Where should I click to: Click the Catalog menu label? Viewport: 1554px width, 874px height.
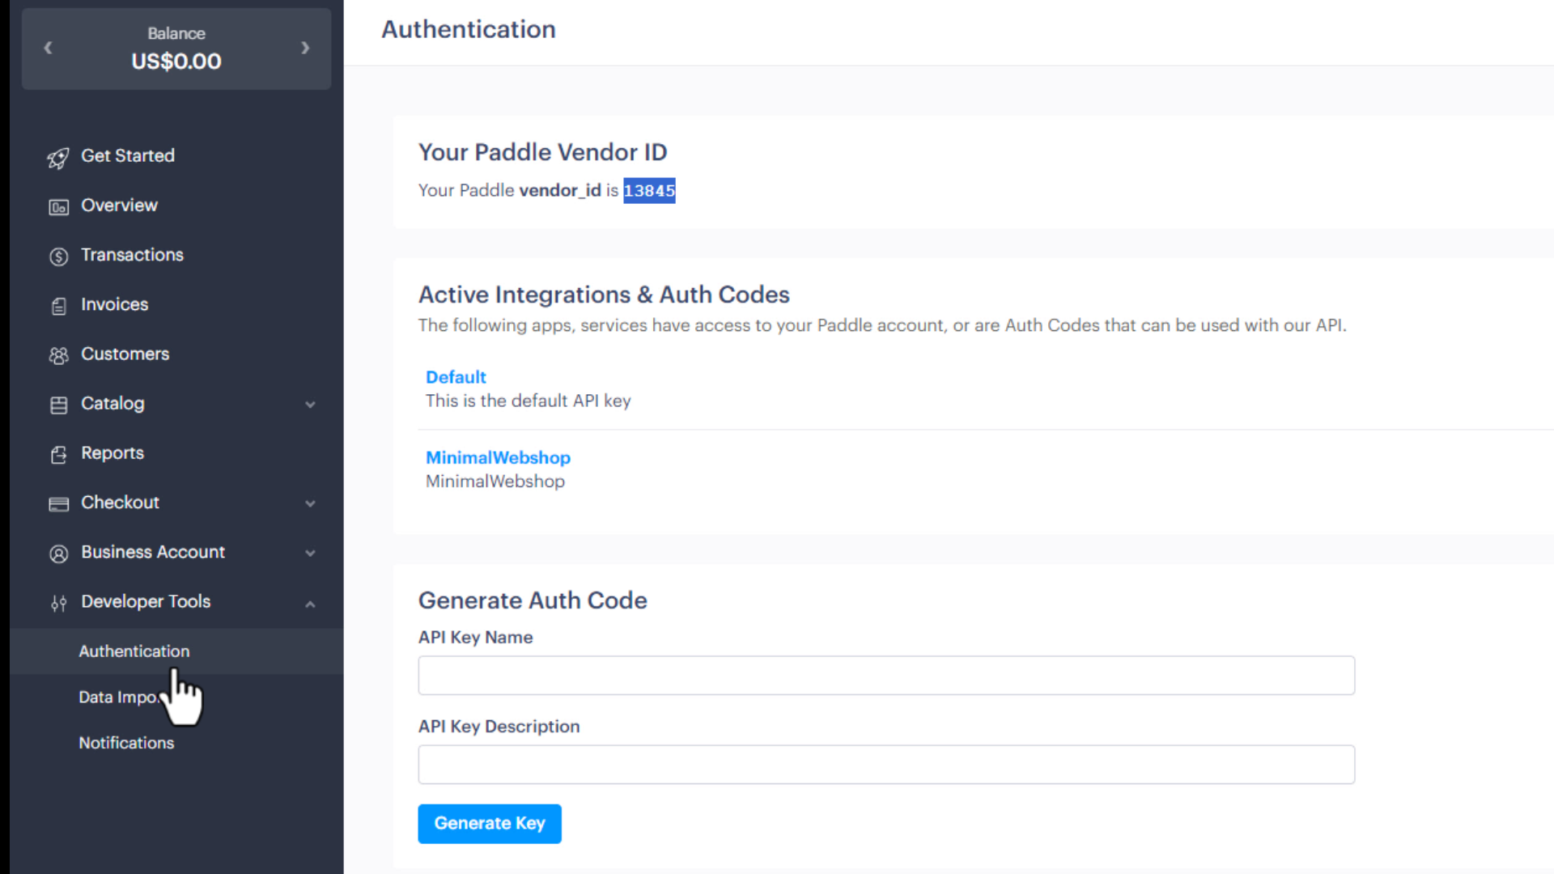pos(113,403)
